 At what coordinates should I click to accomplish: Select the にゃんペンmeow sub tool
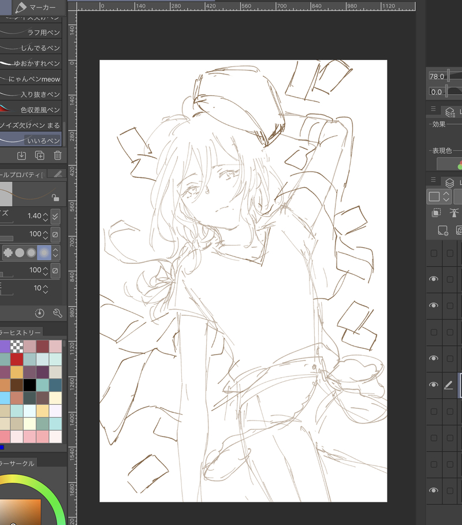31,79
